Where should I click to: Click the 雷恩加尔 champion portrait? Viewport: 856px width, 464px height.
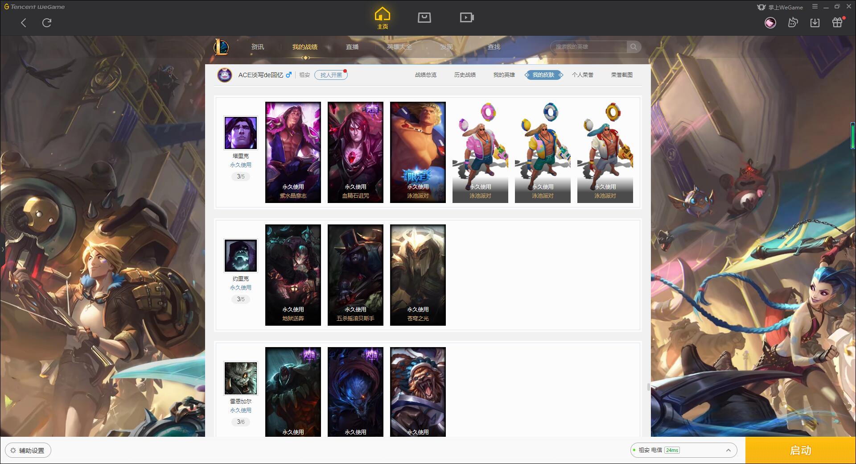click(x=241, y=378)
